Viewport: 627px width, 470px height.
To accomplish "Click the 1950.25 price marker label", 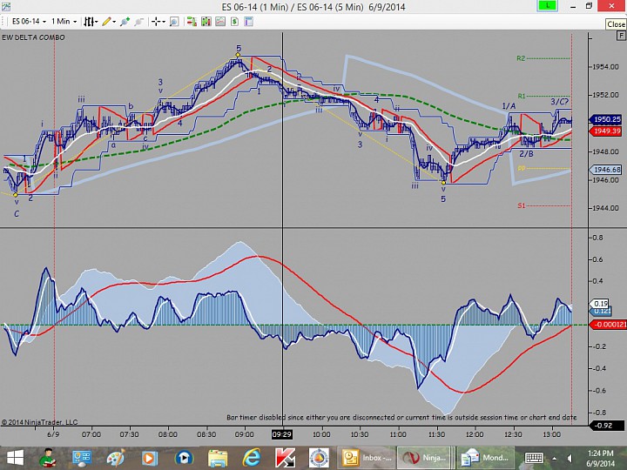I will point(607,119).
